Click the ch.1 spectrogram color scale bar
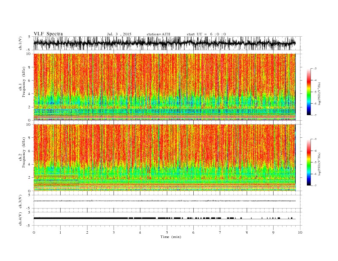The image size is (338, 261). pyautogui.click(x=309, y=92)
